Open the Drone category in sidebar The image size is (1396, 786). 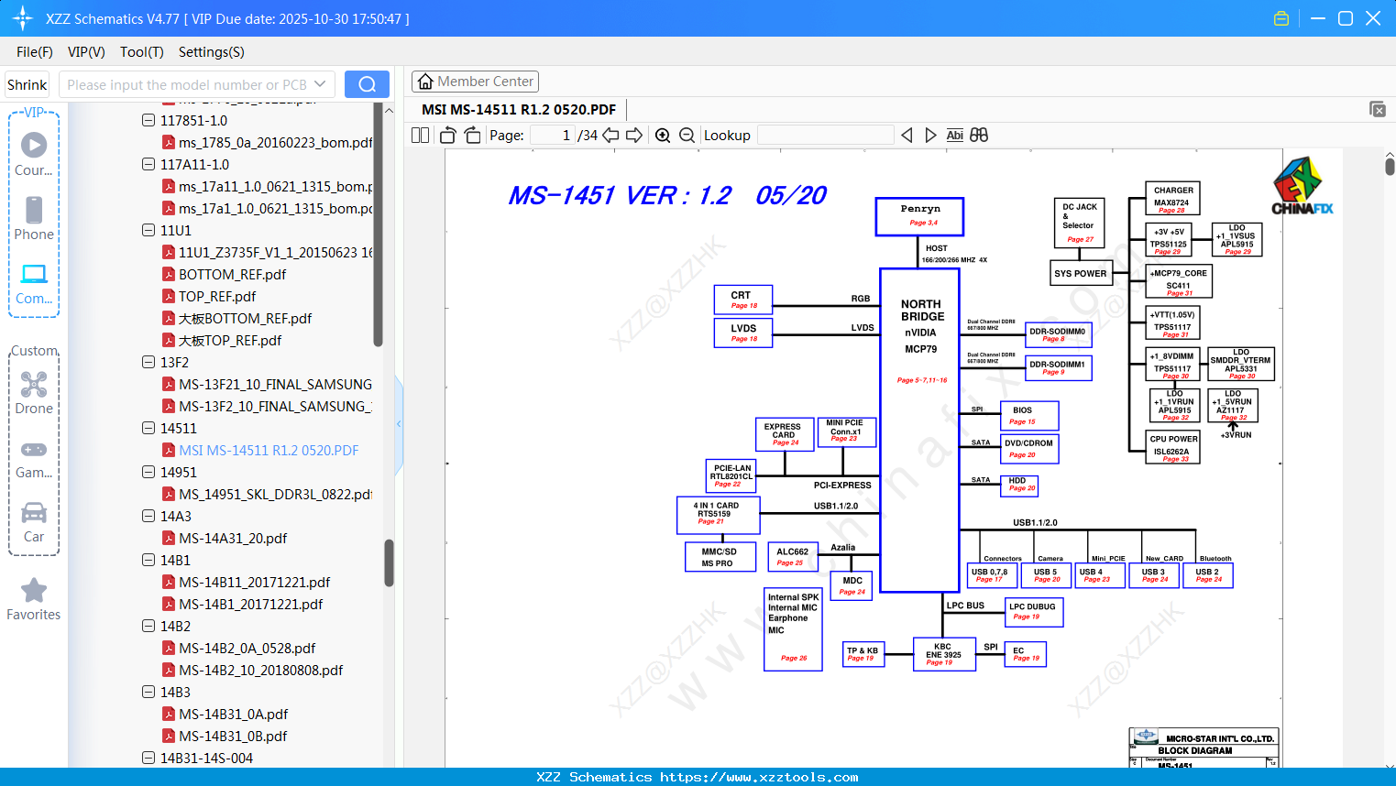pos(34,393)
